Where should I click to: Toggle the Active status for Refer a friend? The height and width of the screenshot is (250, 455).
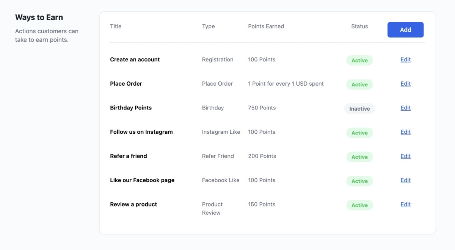[x=359, y=157]
